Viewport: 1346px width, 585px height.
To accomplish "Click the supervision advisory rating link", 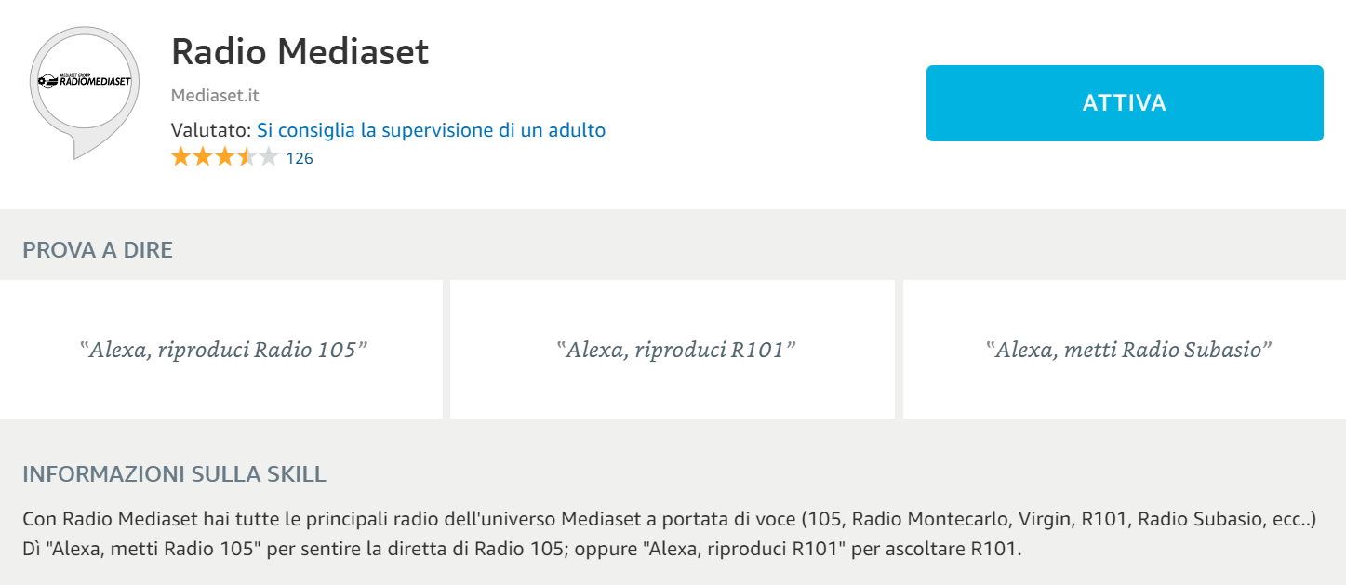I will coord(431,129).
